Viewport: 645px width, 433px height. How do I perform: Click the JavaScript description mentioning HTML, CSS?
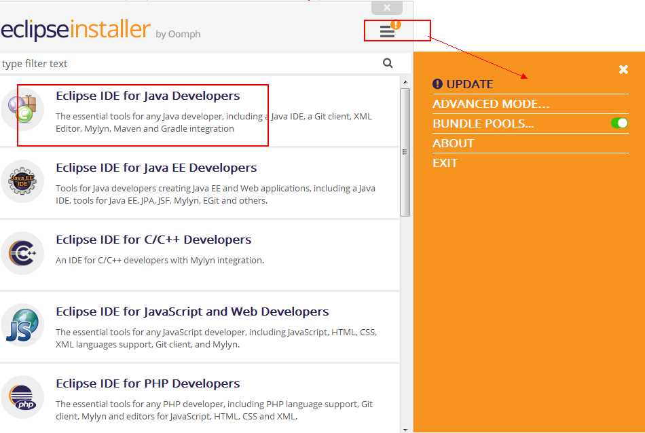(217, 338)
